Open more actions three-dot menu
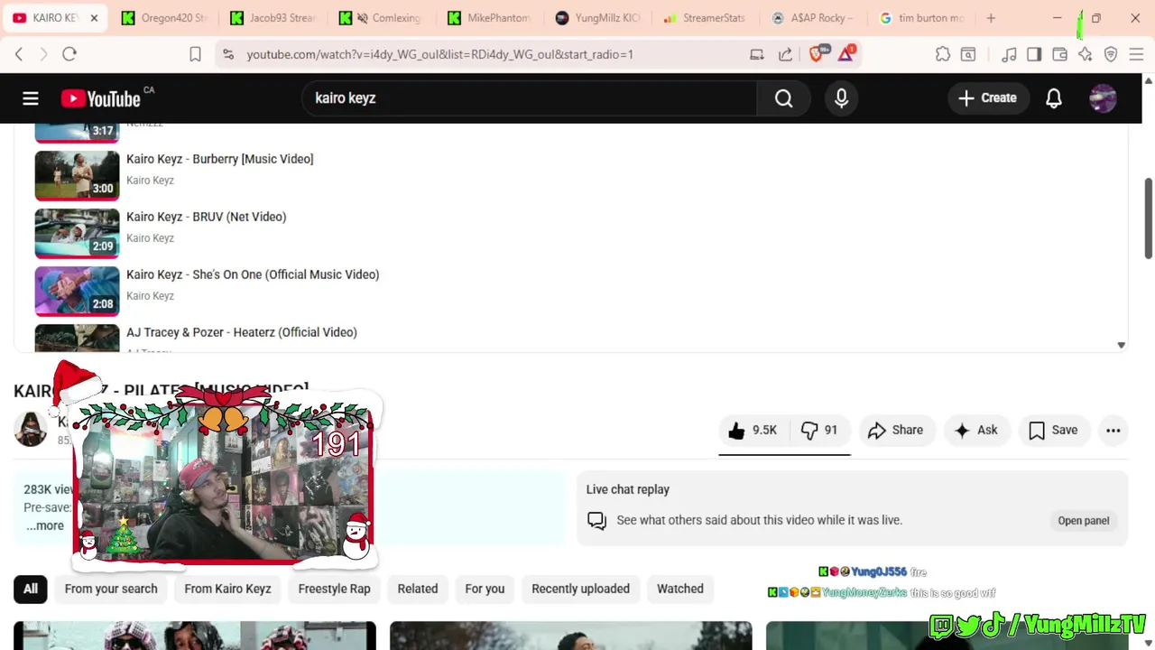 click(x=1113, y=431)
